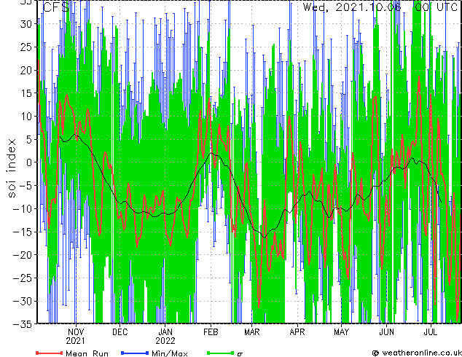
Task: Click the 'APR' x-axis label
Action: (297, 332)
